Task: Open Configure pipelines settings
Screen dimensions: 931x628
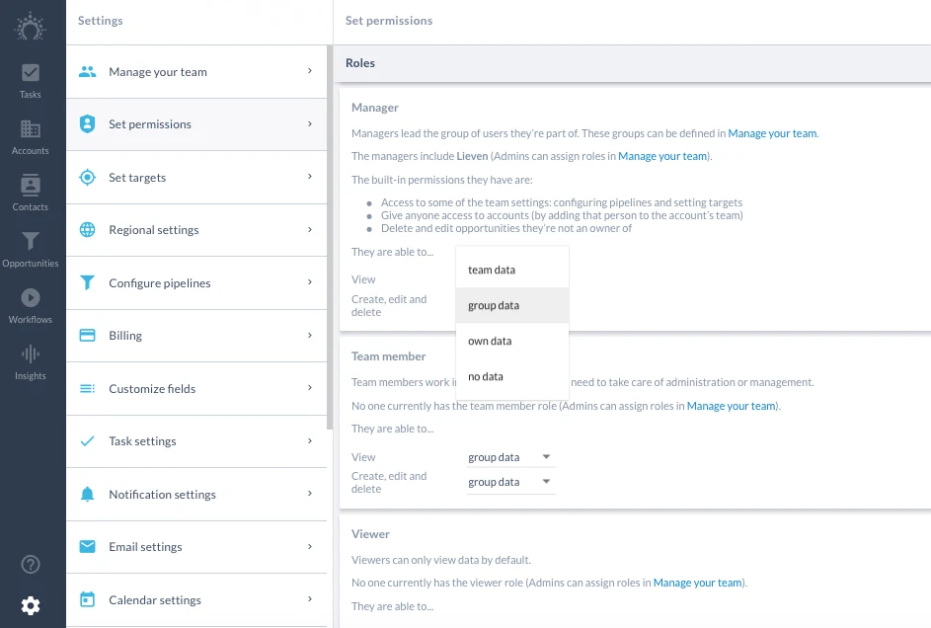Action: (x=196, y=283)
